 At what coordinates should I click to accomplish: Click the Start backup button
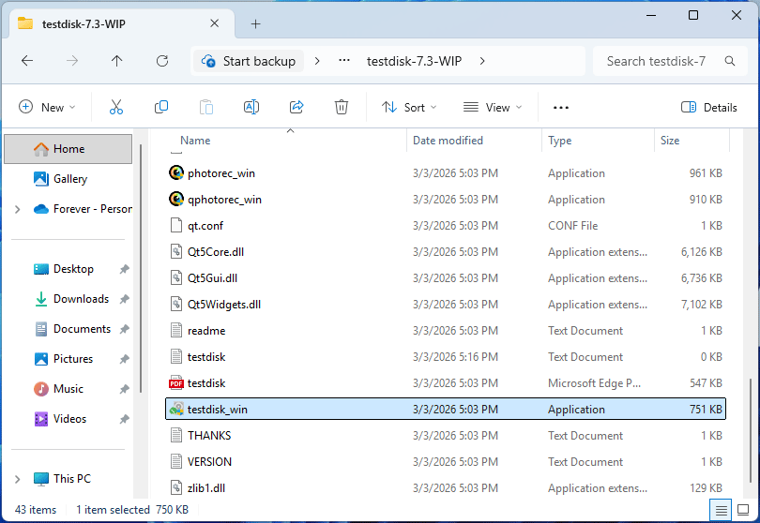[250, 61]
